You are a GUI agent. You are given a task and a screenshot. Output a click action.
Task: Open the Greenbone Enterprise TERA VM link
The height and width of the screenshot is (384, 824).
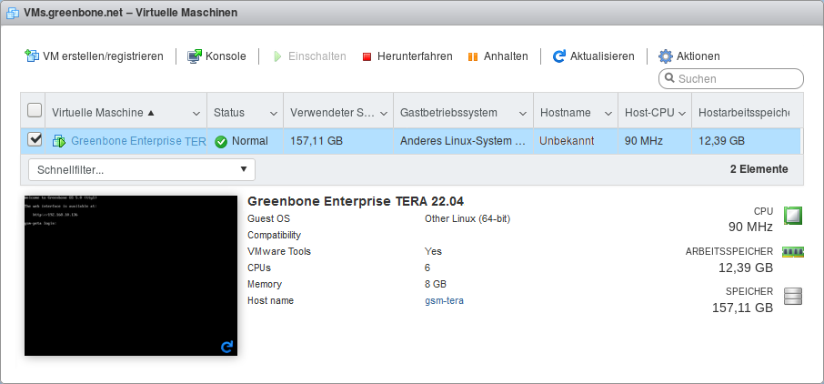[138, 141]
